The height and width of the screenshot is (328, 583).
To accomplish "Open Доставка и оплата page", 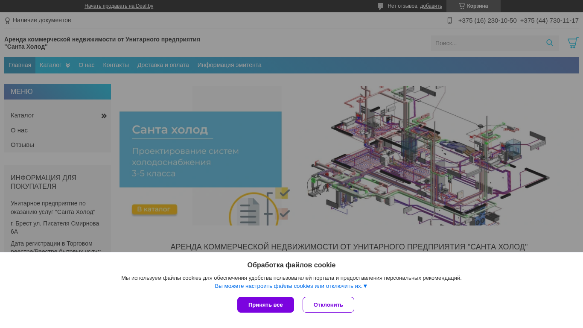I will (x=163, y=65).
